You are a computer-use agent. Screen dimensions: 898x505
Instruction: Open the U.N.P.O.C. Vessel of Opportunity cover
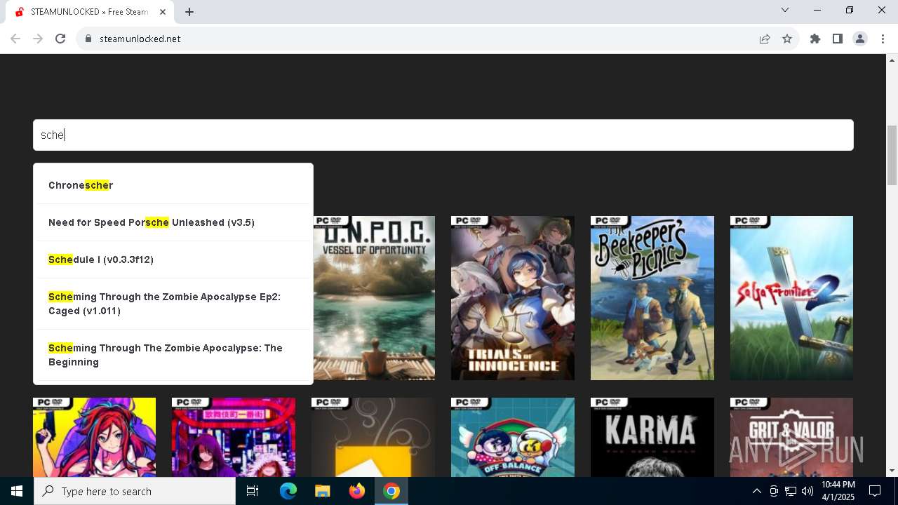tap(373, 298)
